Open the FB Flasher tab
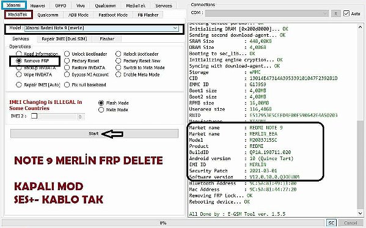 (148, 15)
